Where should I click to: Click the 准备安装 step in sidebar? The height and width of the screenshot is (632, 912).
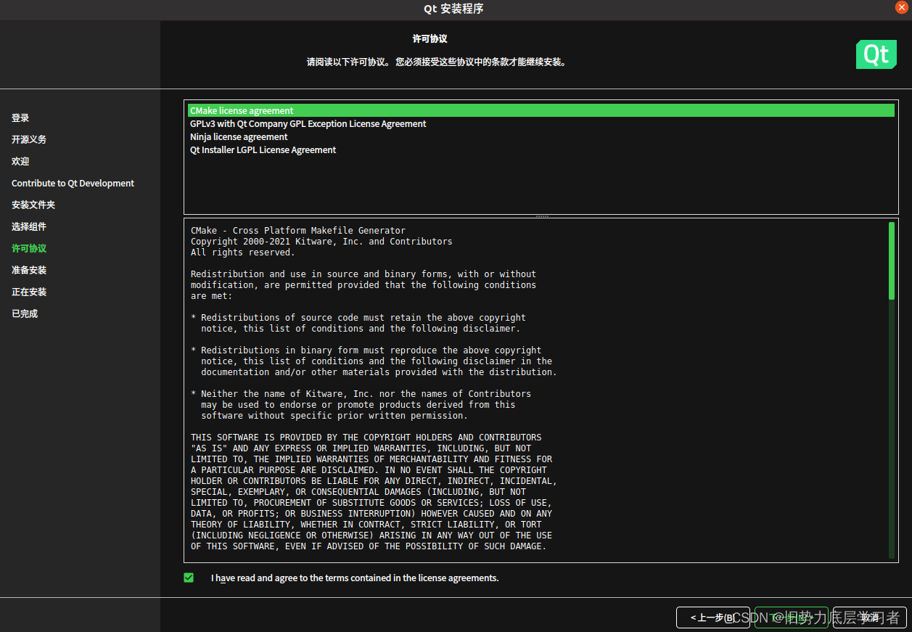click(29, 270)
